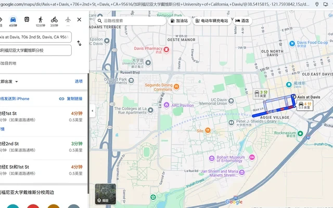This screenshot has height=208, width=333.
Task: Select walking travel mode icon
Action: click(41, 20)
